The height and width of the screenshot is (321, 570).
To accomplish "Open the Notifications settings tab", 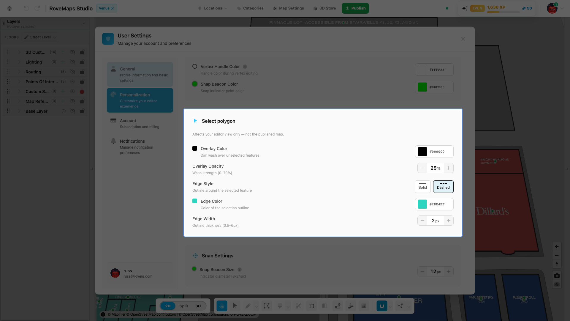I will (x=140, y=147).
